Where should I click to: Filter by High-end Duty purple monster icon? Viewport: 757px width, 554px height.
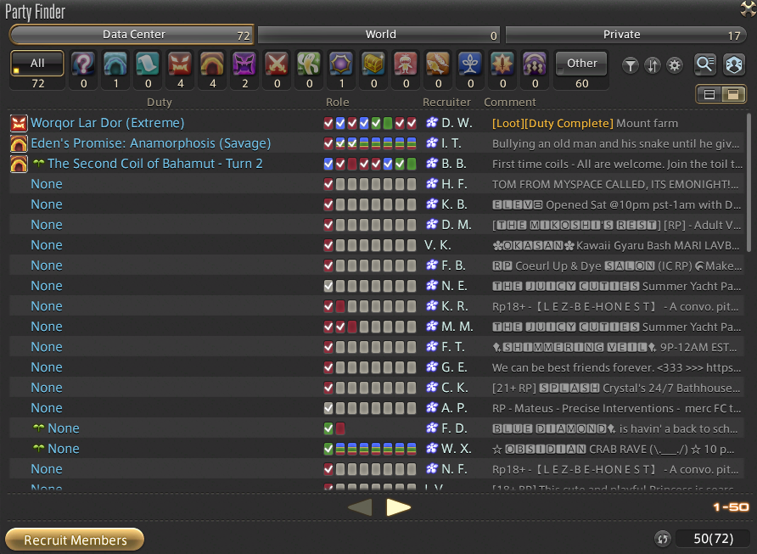coord(244,64)
